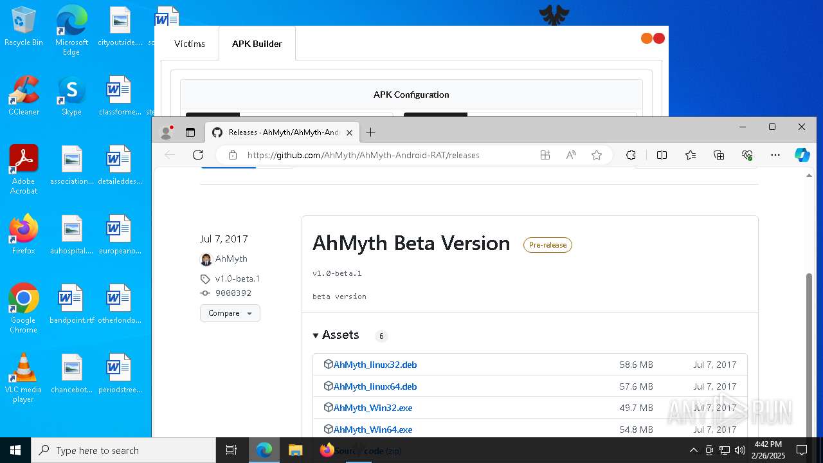Click the AhMyth author avatar

coord(206,259)
